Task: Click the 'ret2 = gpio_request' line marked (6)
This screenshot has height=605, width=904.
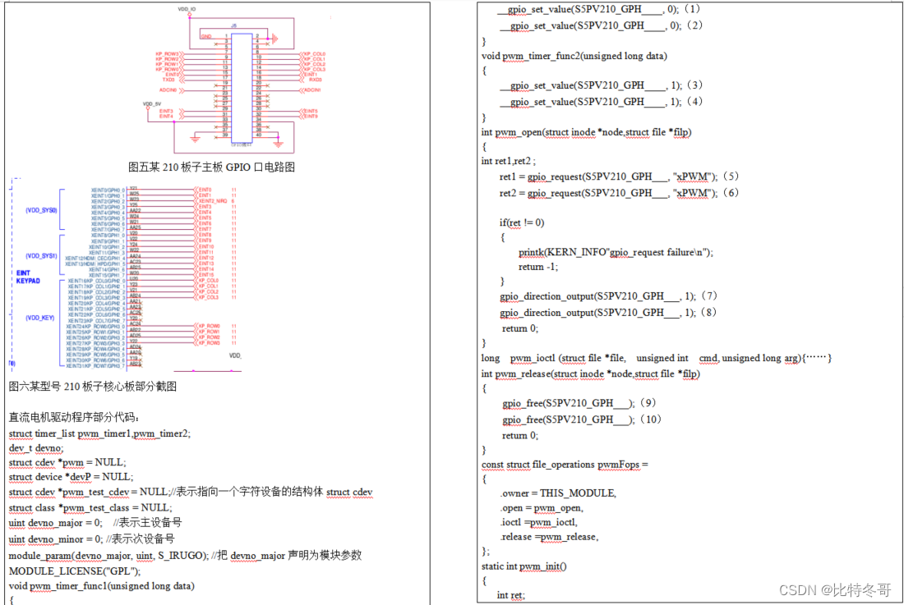Action: click(x=619, y=193)
